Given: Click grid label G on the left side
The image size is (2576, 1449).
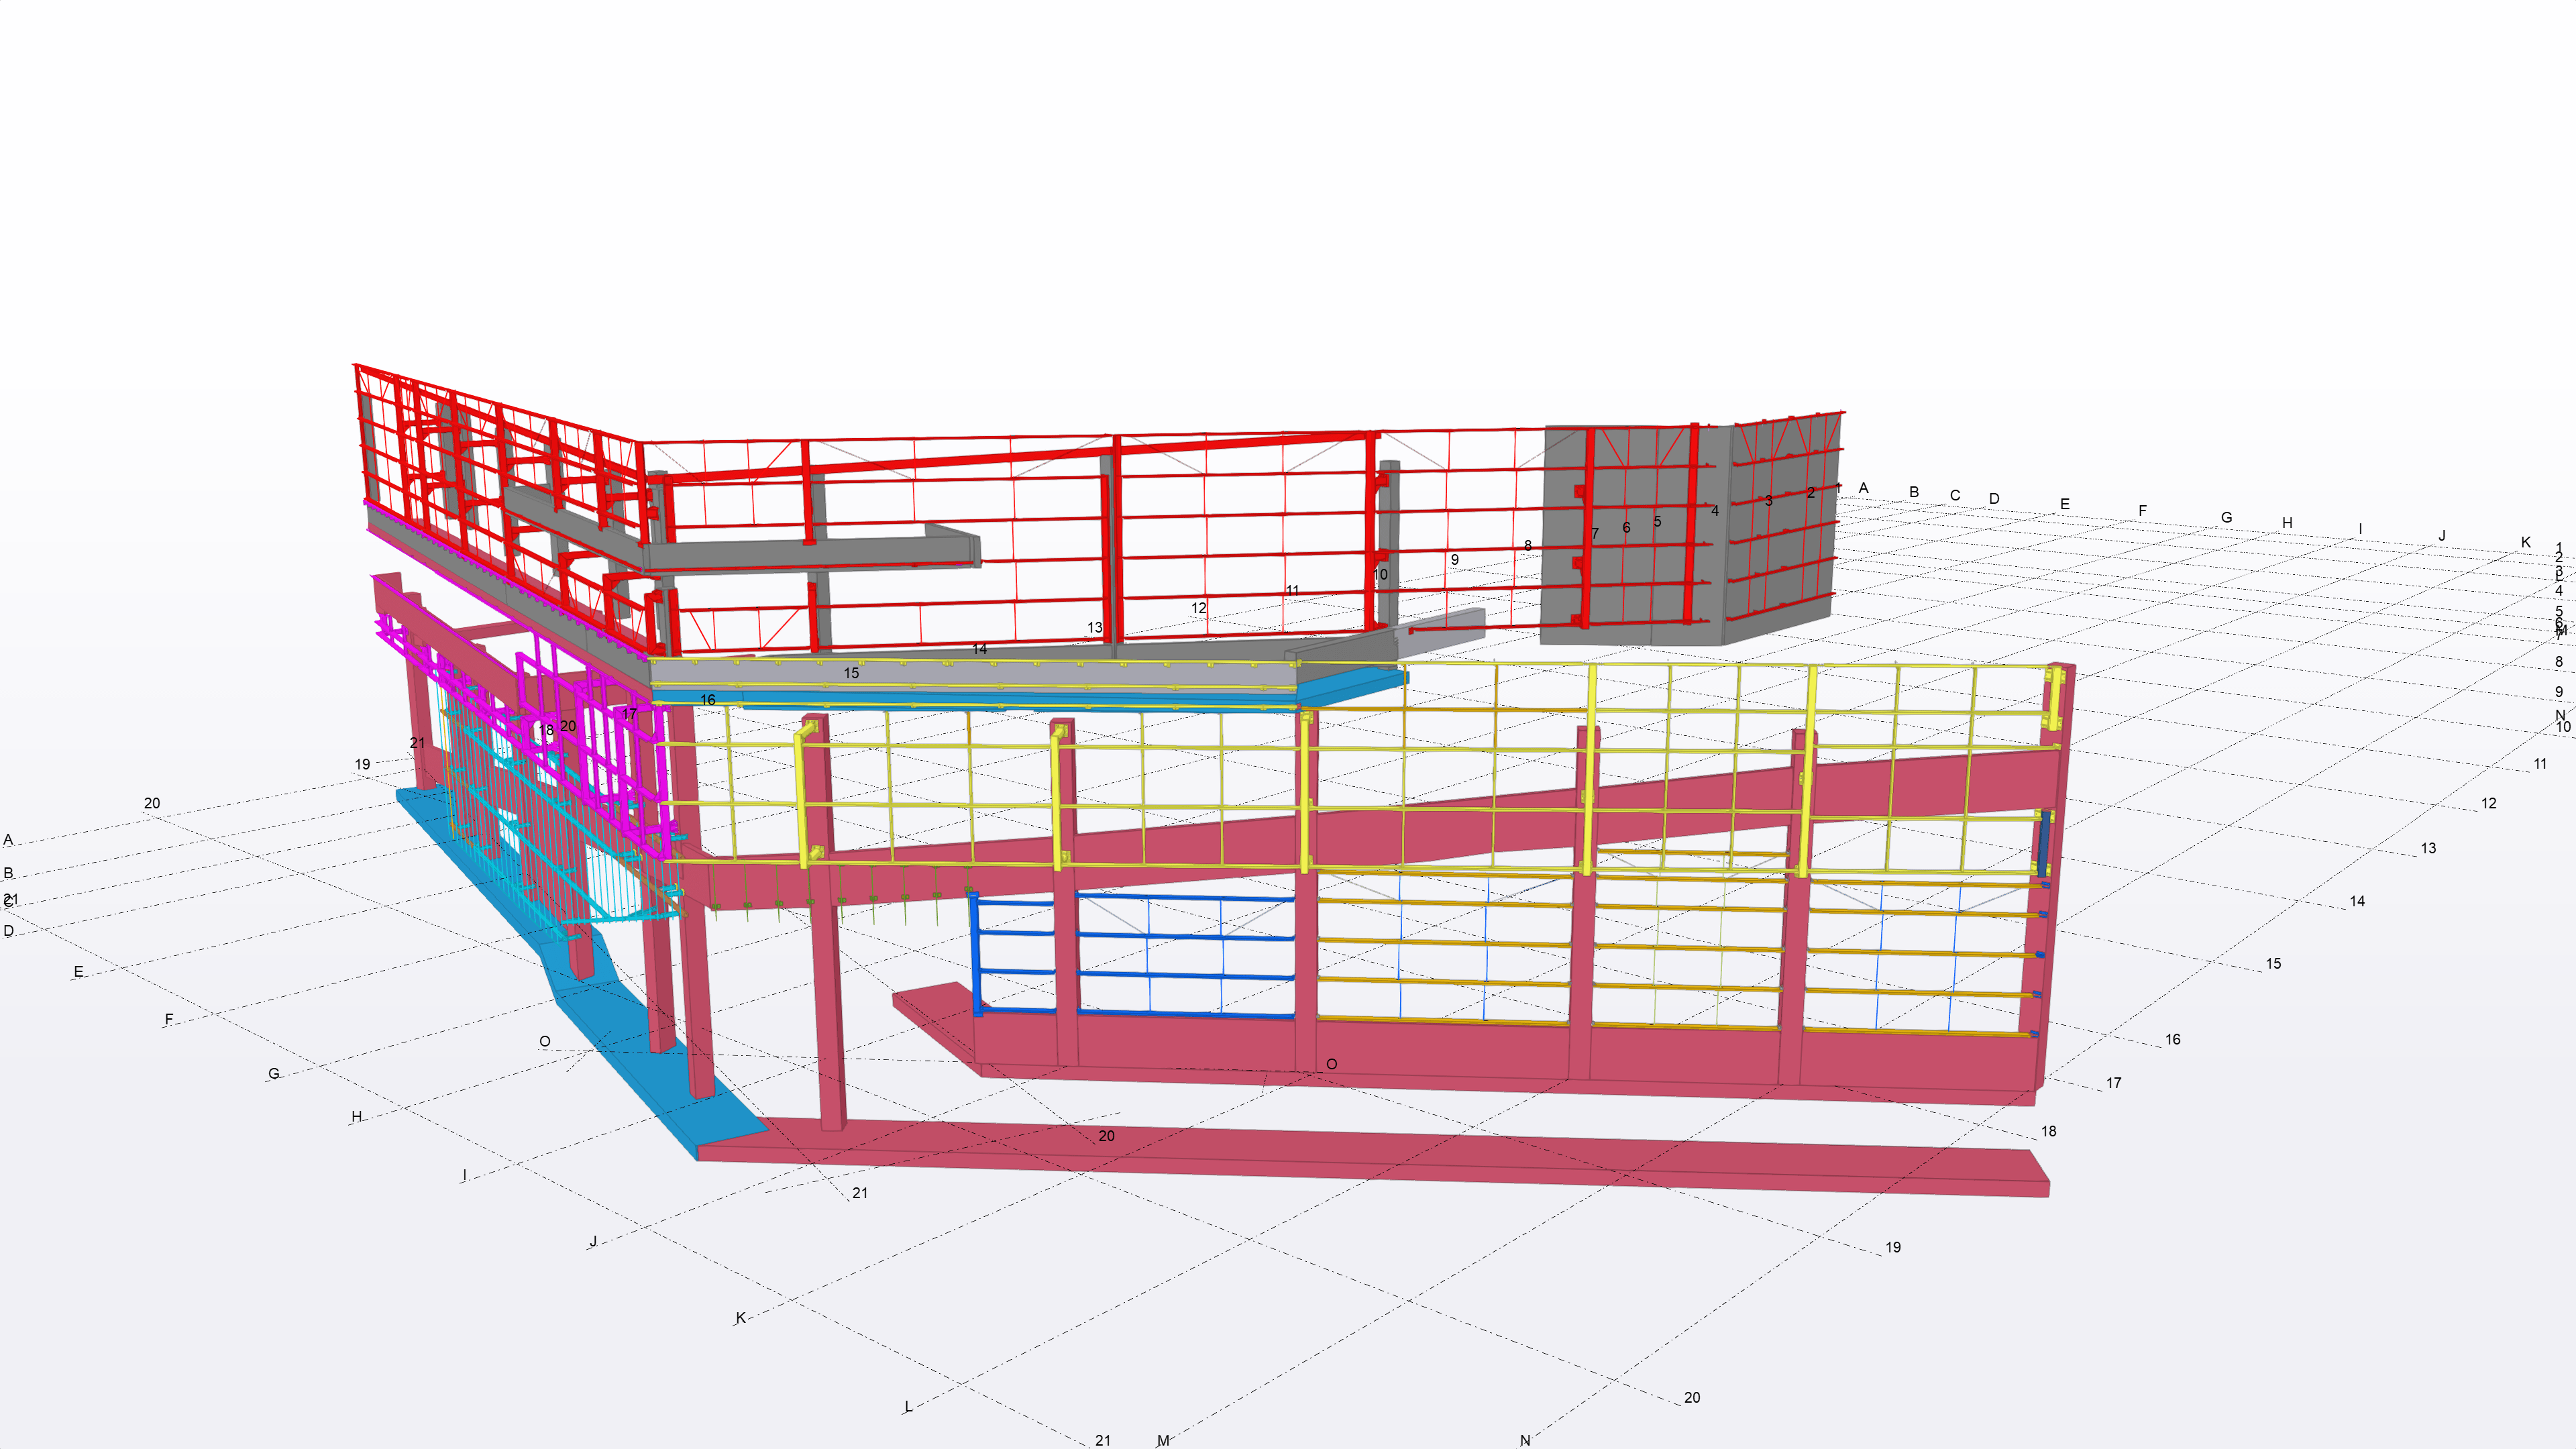Looking at the screenshot, I should (273, 1073).
